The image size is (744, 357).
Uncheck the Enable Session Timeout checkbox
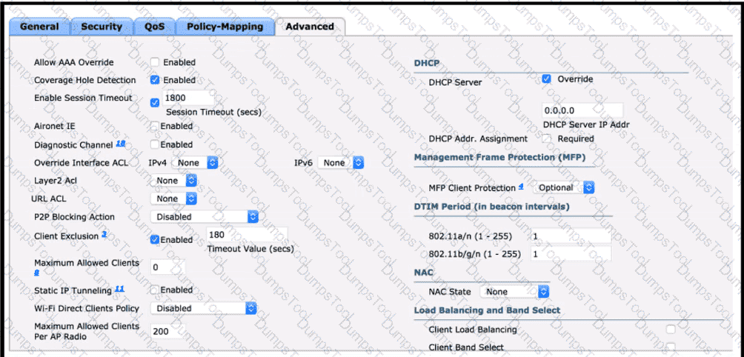tap(155, 102)
